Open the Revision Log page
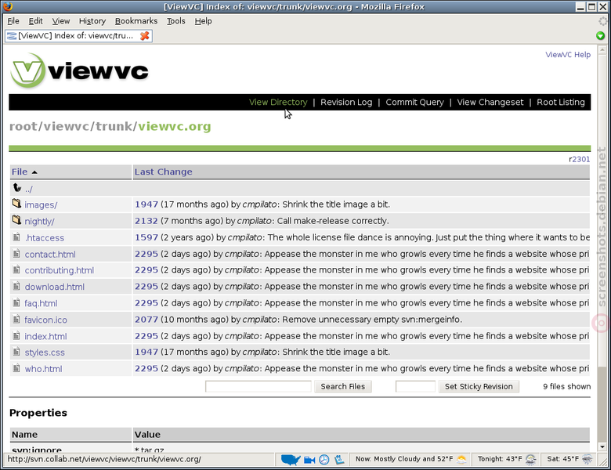 click(346, 102)
